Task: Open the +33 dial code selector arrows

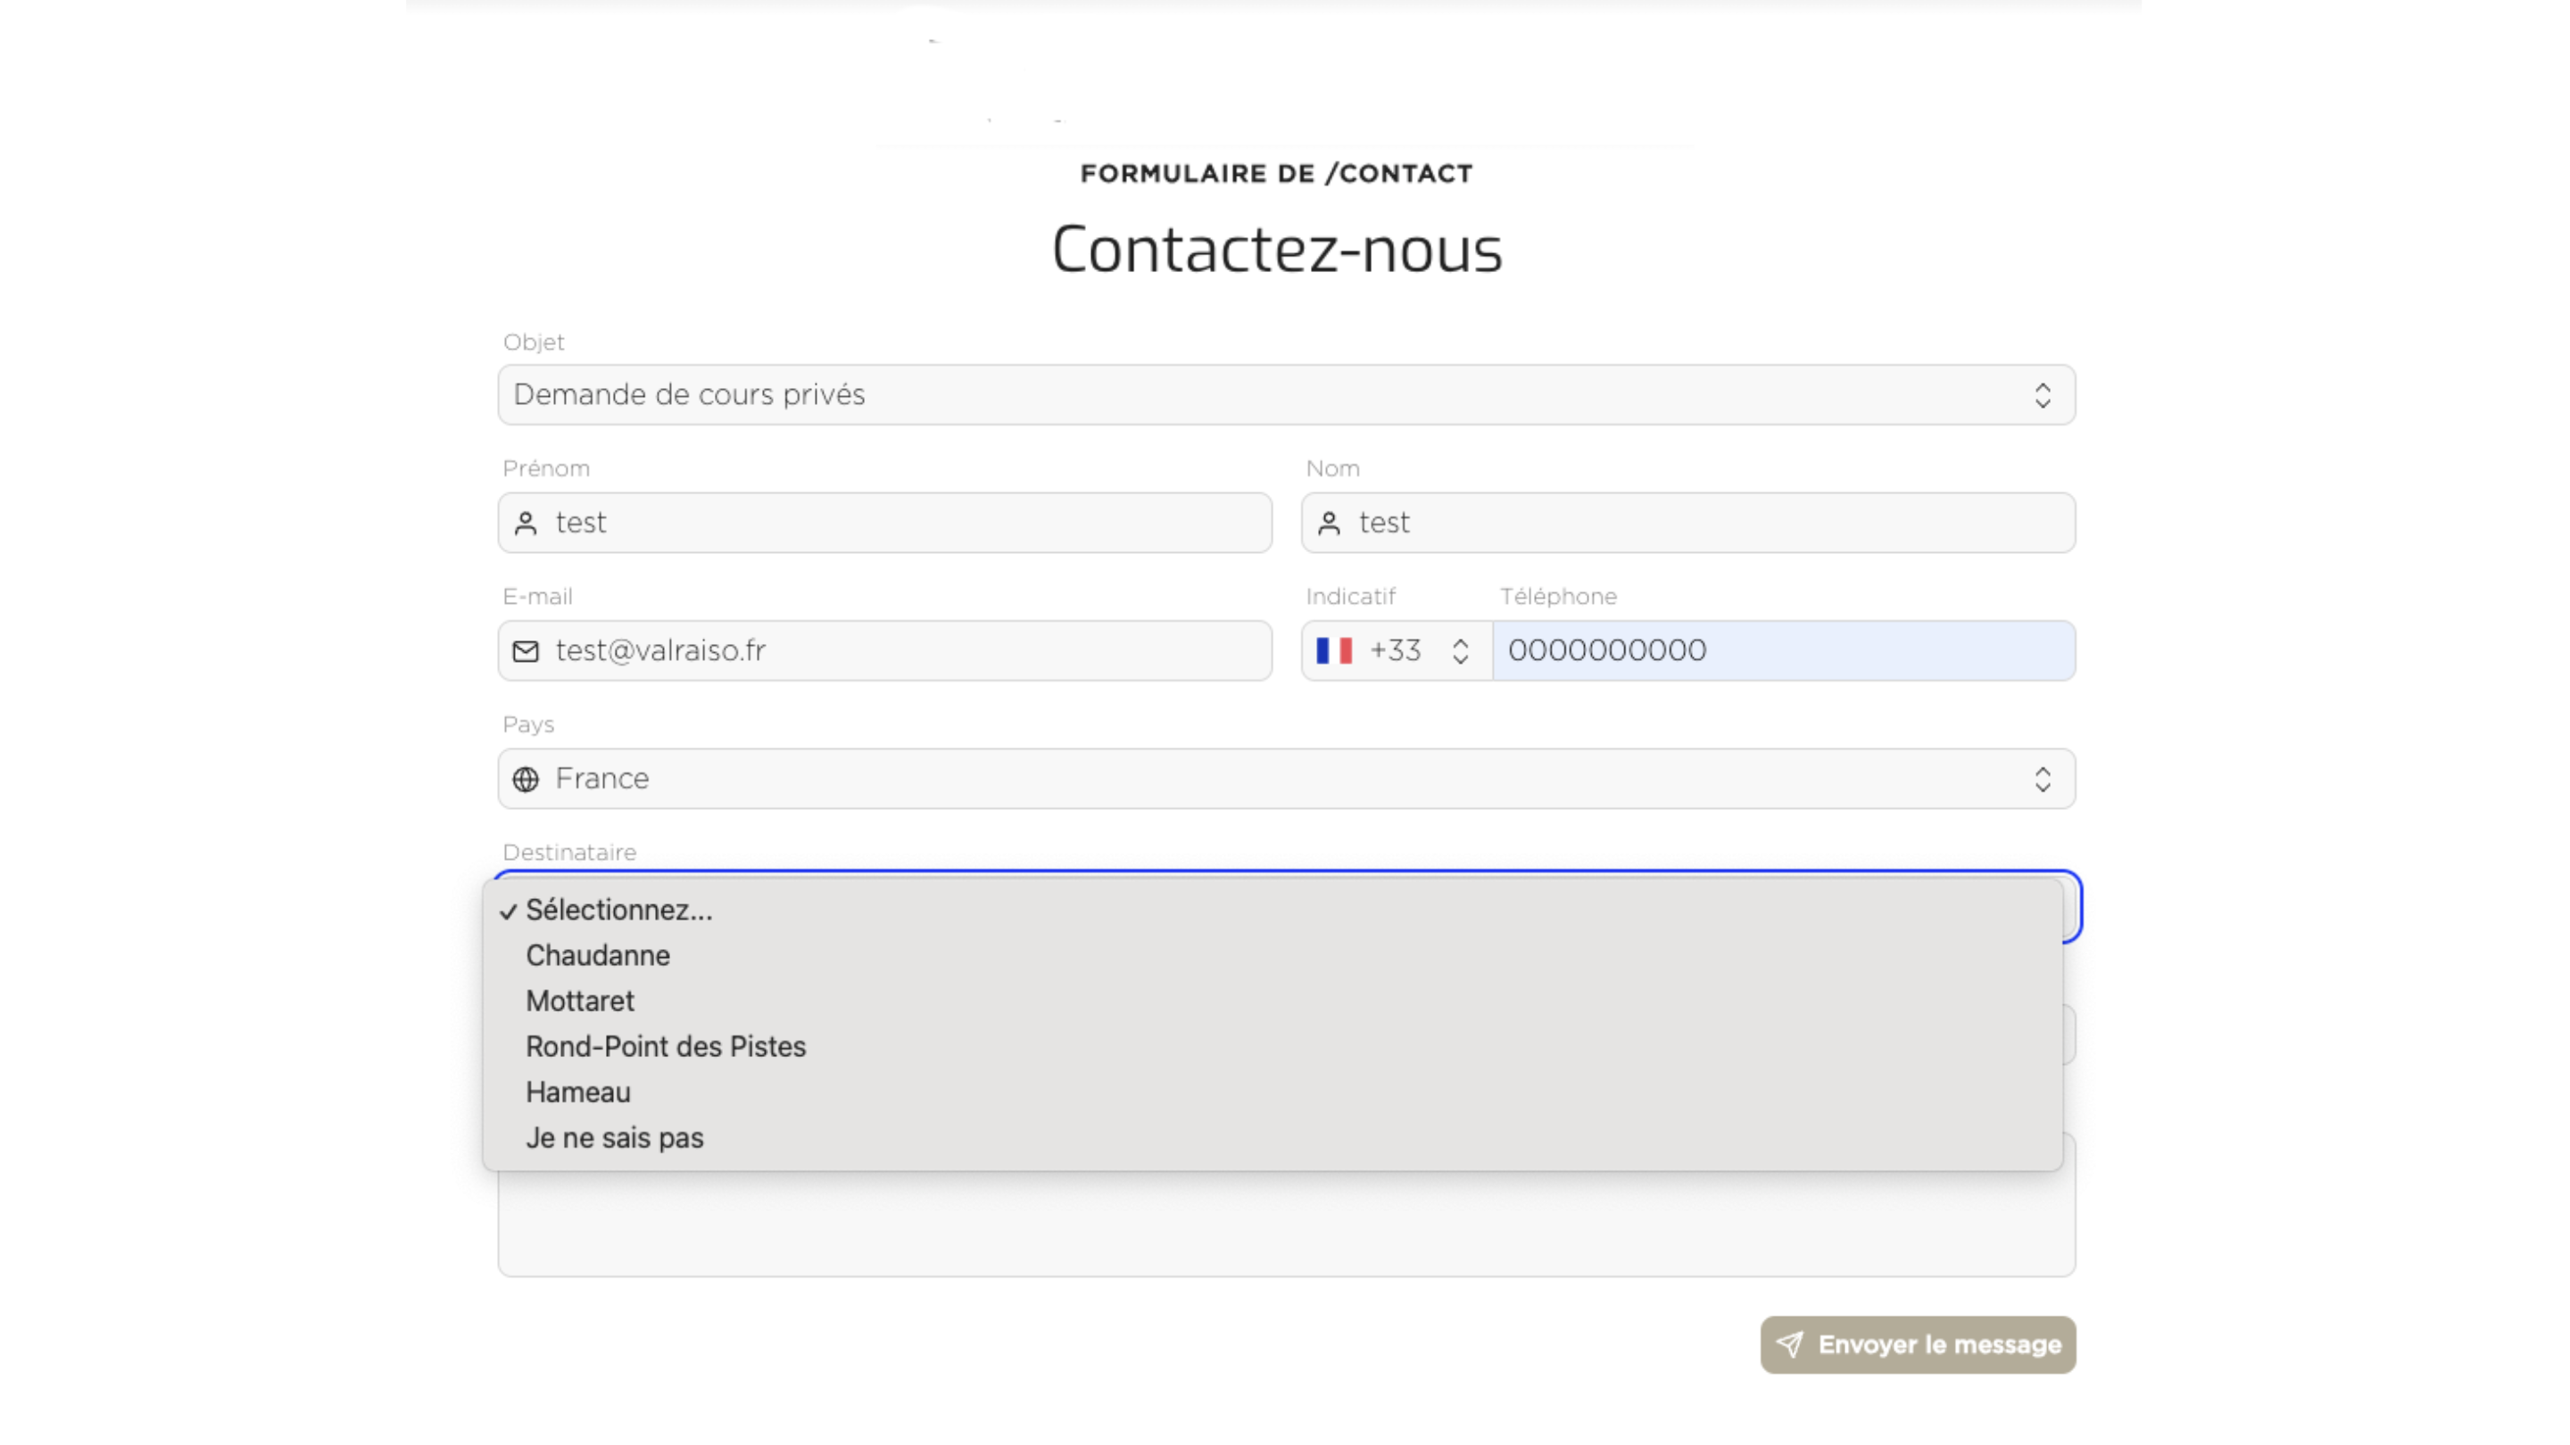Action: 1460,651
